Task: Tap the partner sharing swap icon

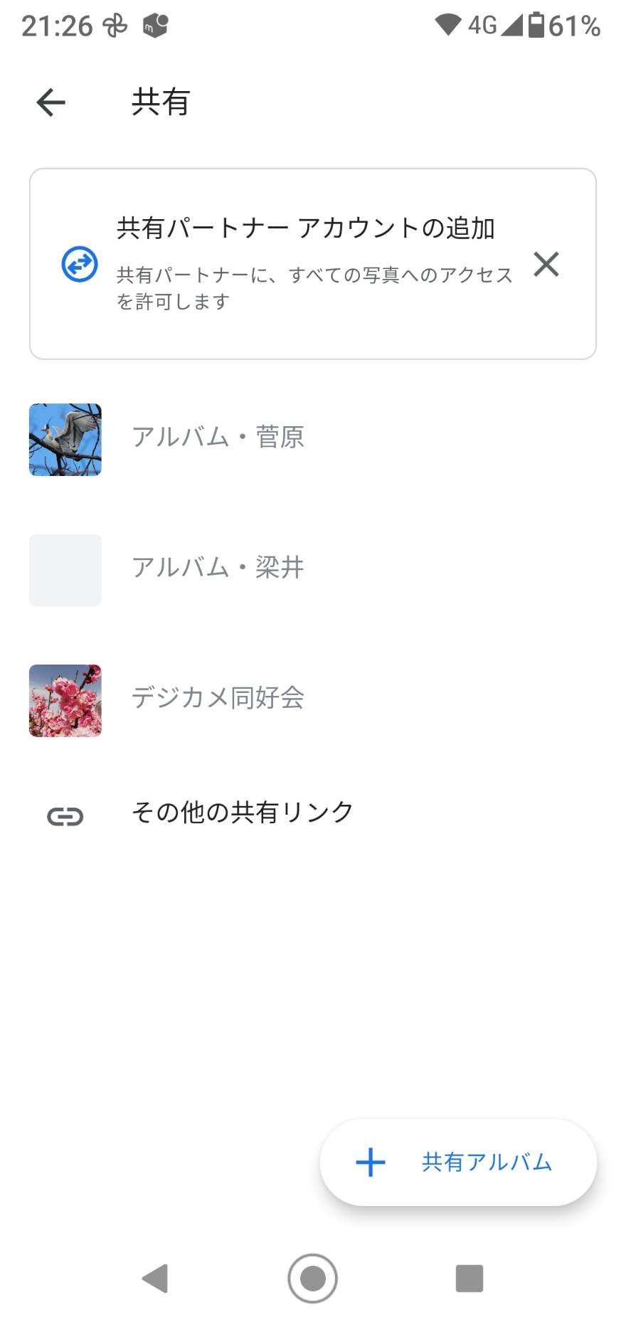Action: pos(80,264)
